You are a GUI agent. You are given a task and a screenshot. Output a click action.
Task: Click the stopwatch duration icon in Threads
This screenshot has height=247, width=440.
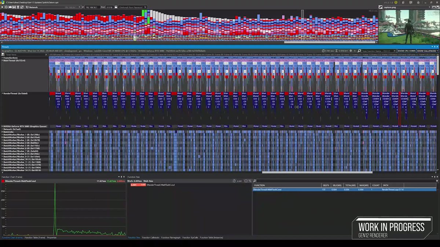coord(323,51)
